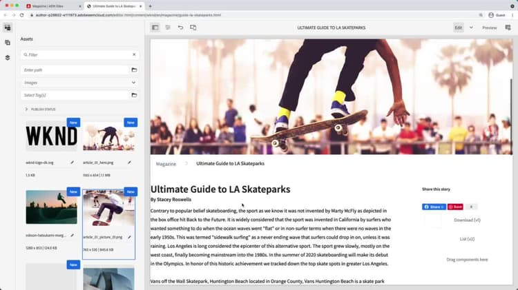Undo the last action
The image size is (518, 290).
(180, 28)
